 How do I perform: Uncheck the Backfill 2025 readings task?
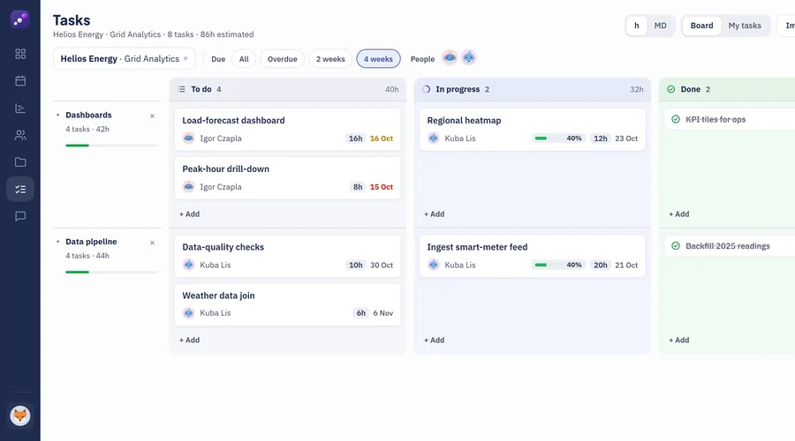[x=676, y=246]
